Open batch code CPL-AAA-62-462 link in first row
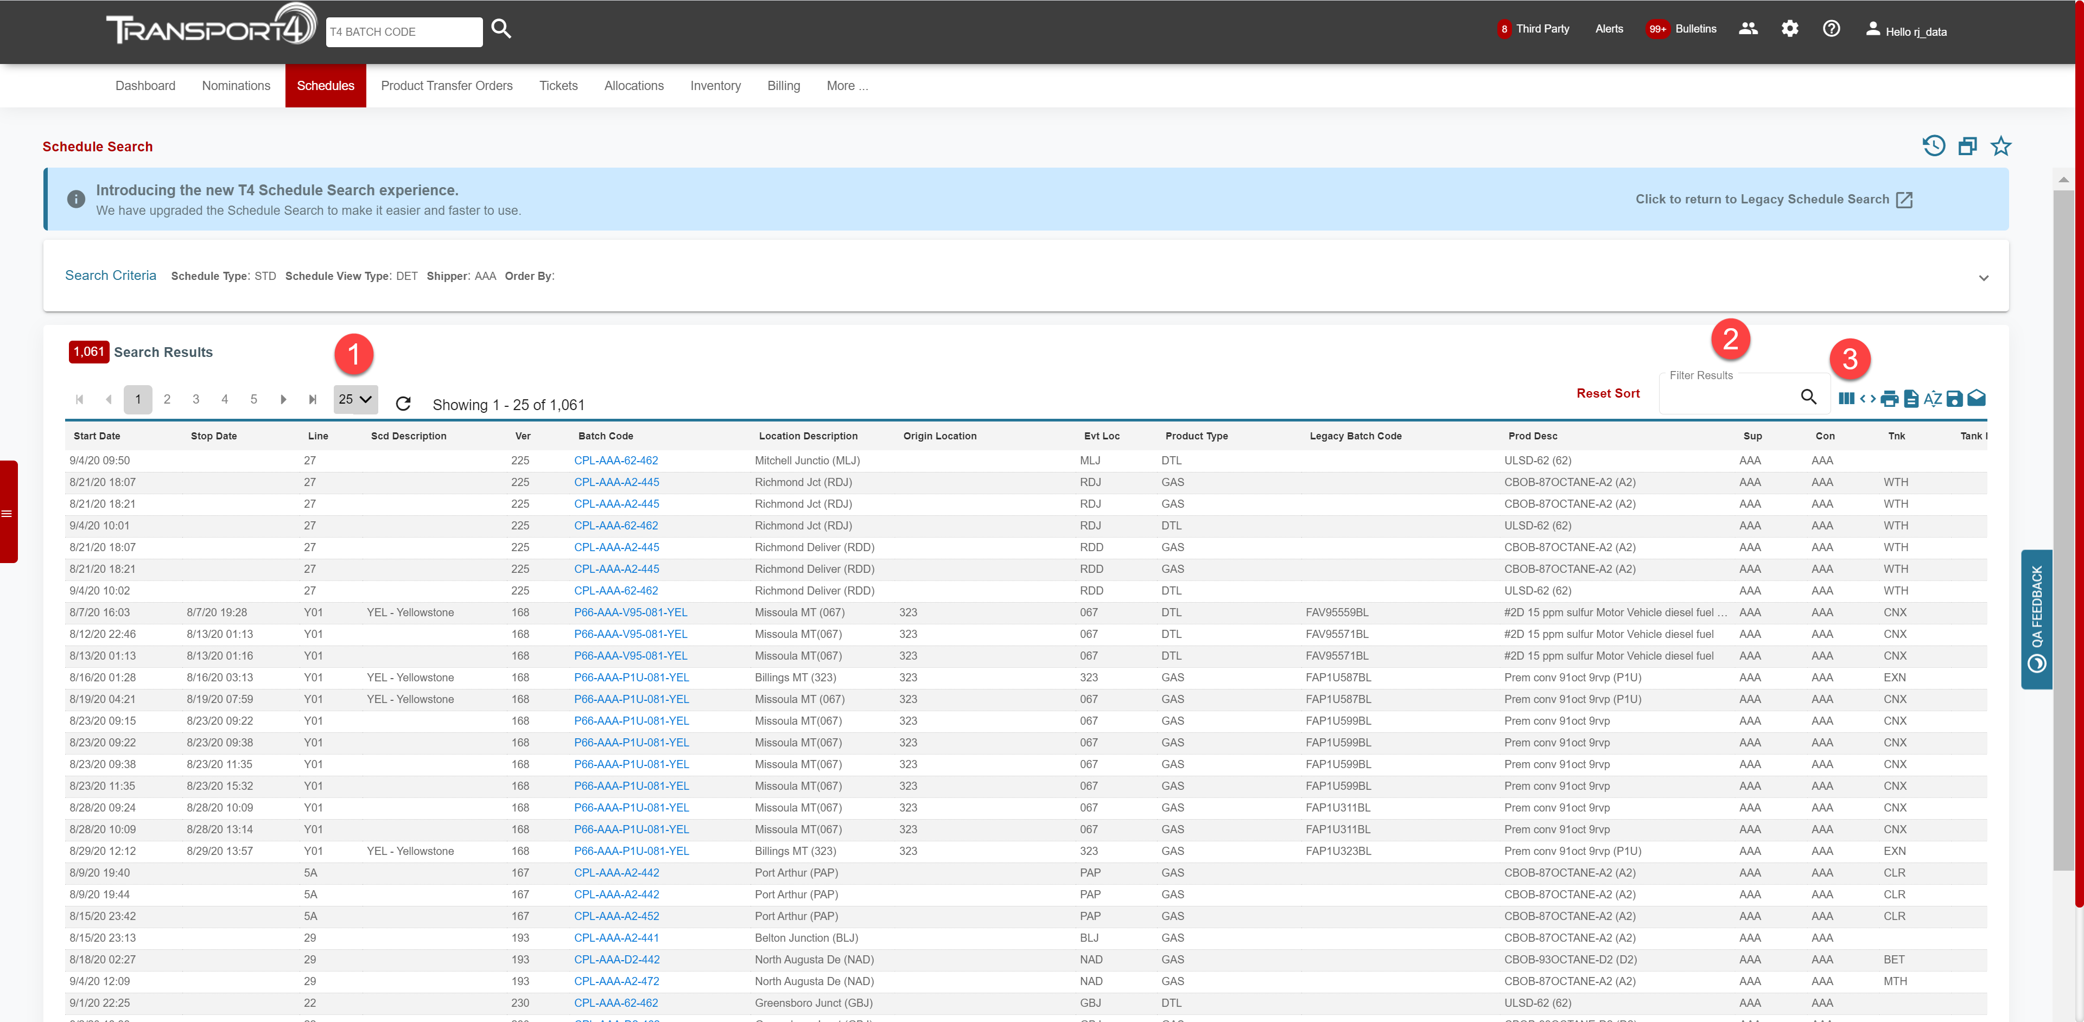The width and height of the screenshot is (2084, 1022). (x=615, y=460)
